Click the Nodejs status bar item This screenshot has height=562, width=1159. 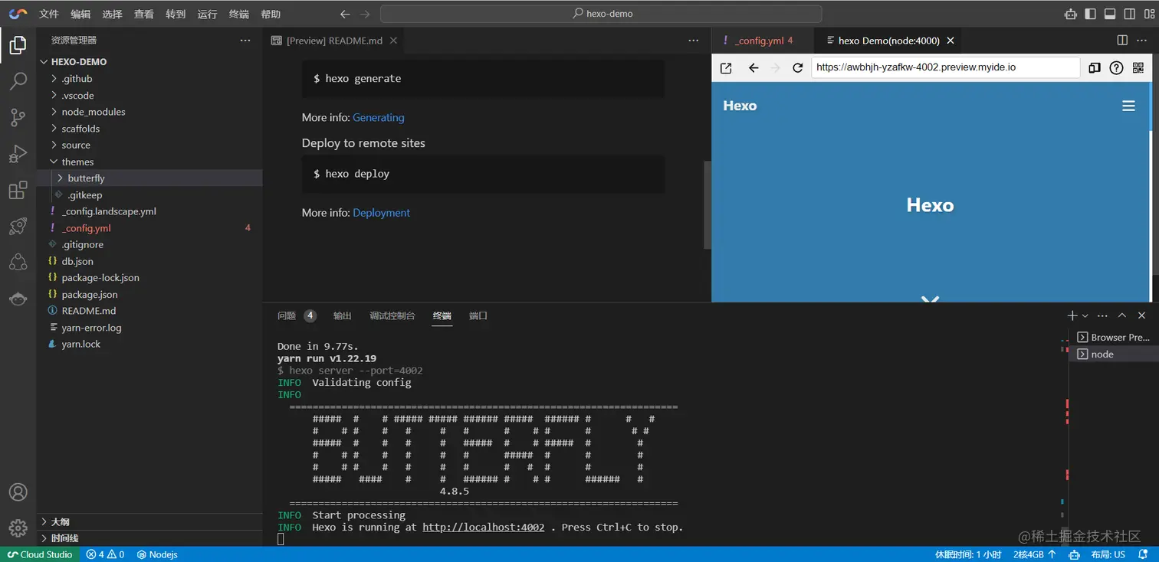pos(157,554)
